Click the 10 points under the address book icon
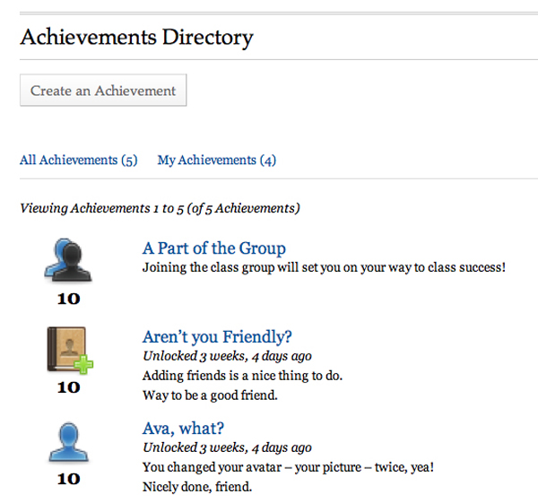Viewport: 538px width, 503px height. pos(68,387)
